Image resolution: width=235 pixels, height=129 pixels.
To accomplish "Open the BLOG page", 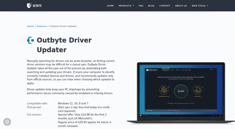I will click(151, 6).
